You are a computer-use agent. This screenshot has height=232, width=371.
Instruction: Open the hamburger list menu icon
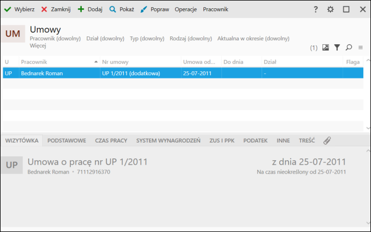pyautogui.click(x=360, y=48)
